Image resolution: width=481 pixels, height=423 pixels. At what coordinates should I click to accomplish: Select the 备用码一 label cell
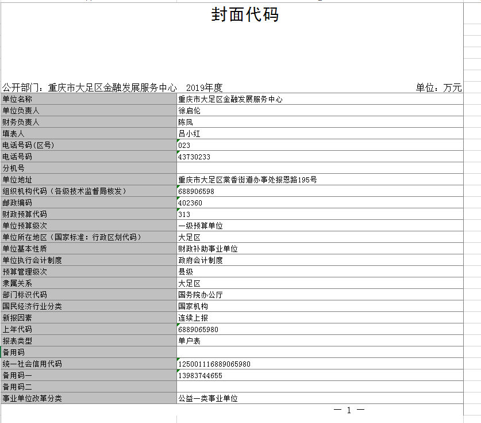88,375
